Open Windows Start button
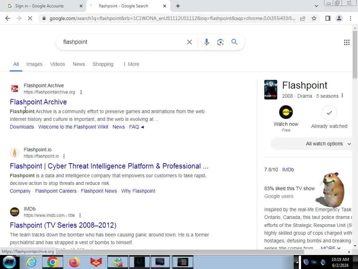The image size is (358, 269). click(9, 262)
